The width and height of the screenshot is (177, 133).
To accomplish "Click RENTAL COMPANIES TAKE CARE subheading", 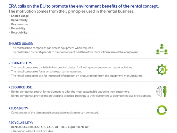I will [50, 127].
